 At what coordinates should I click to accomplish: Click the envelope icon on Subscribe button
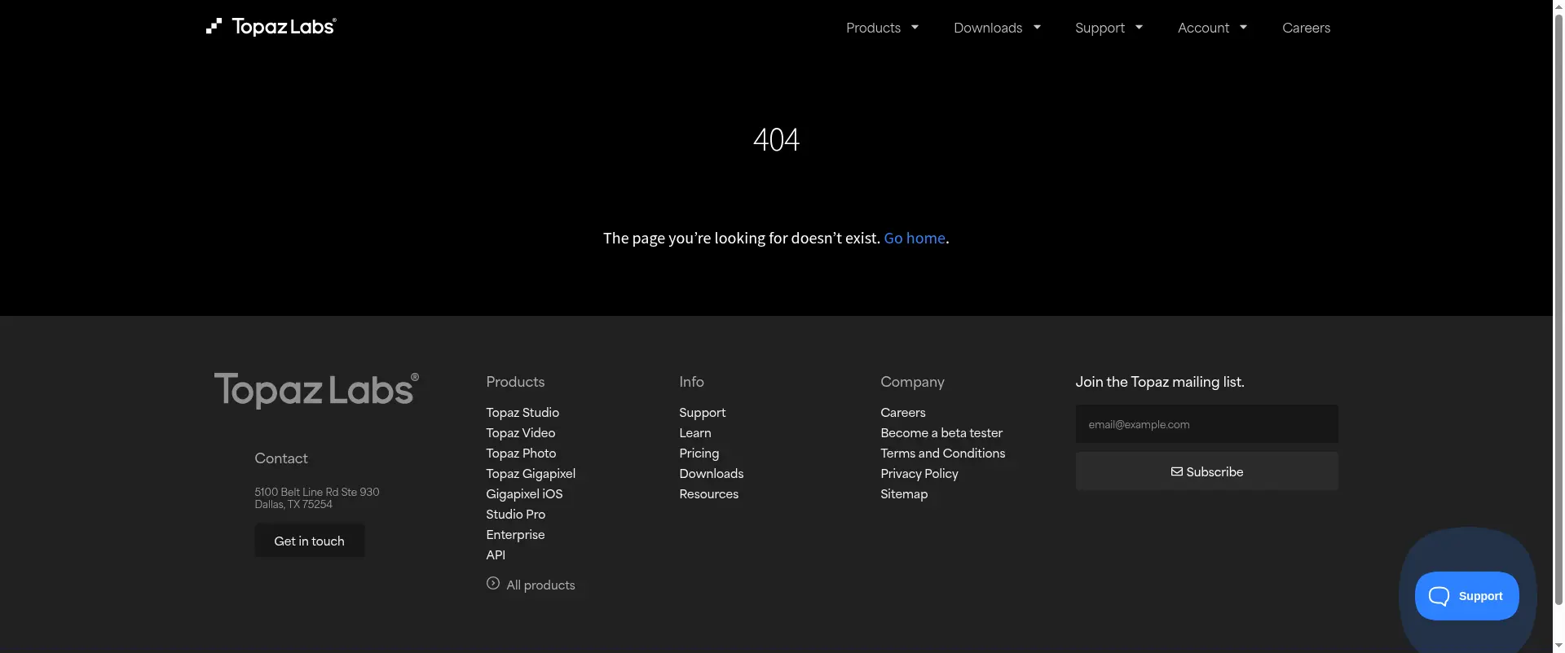(1176, 472)
